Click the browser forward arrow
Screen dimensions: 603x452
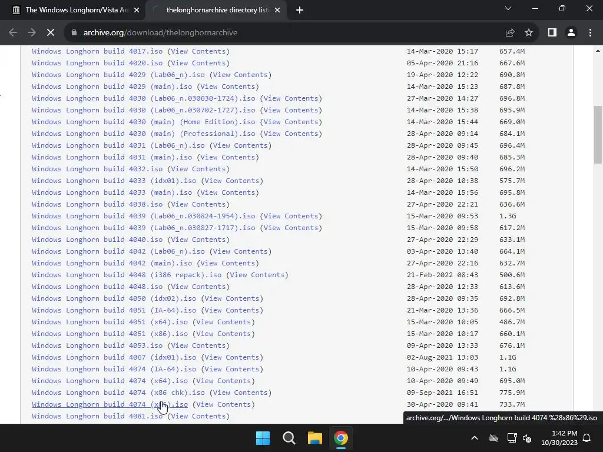click(32, 33)
